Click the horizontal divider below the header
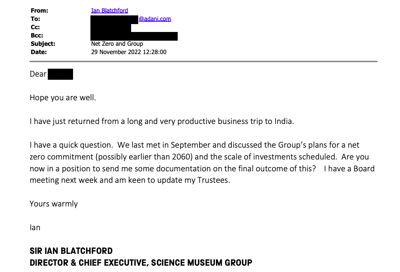 (x=203, y=62)
